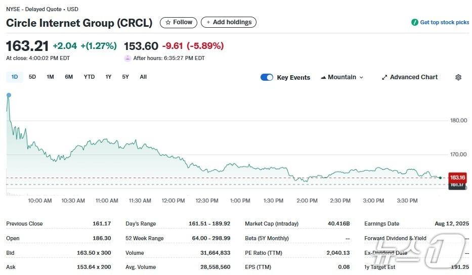Show the All time range
The width and height of the screenshot is (472, 275).
pyautogui.click(x=143, y=77)
